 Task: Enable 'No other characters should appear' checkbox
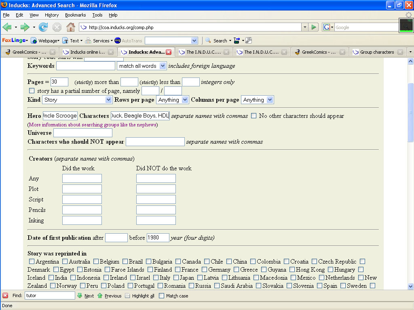point(254,116)
